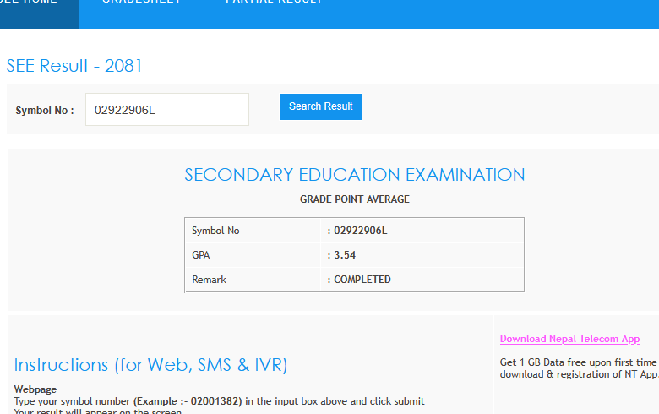659x414 pixels.
Task: Click the COMPLETED remark value
Action: [x=362, y=280]
